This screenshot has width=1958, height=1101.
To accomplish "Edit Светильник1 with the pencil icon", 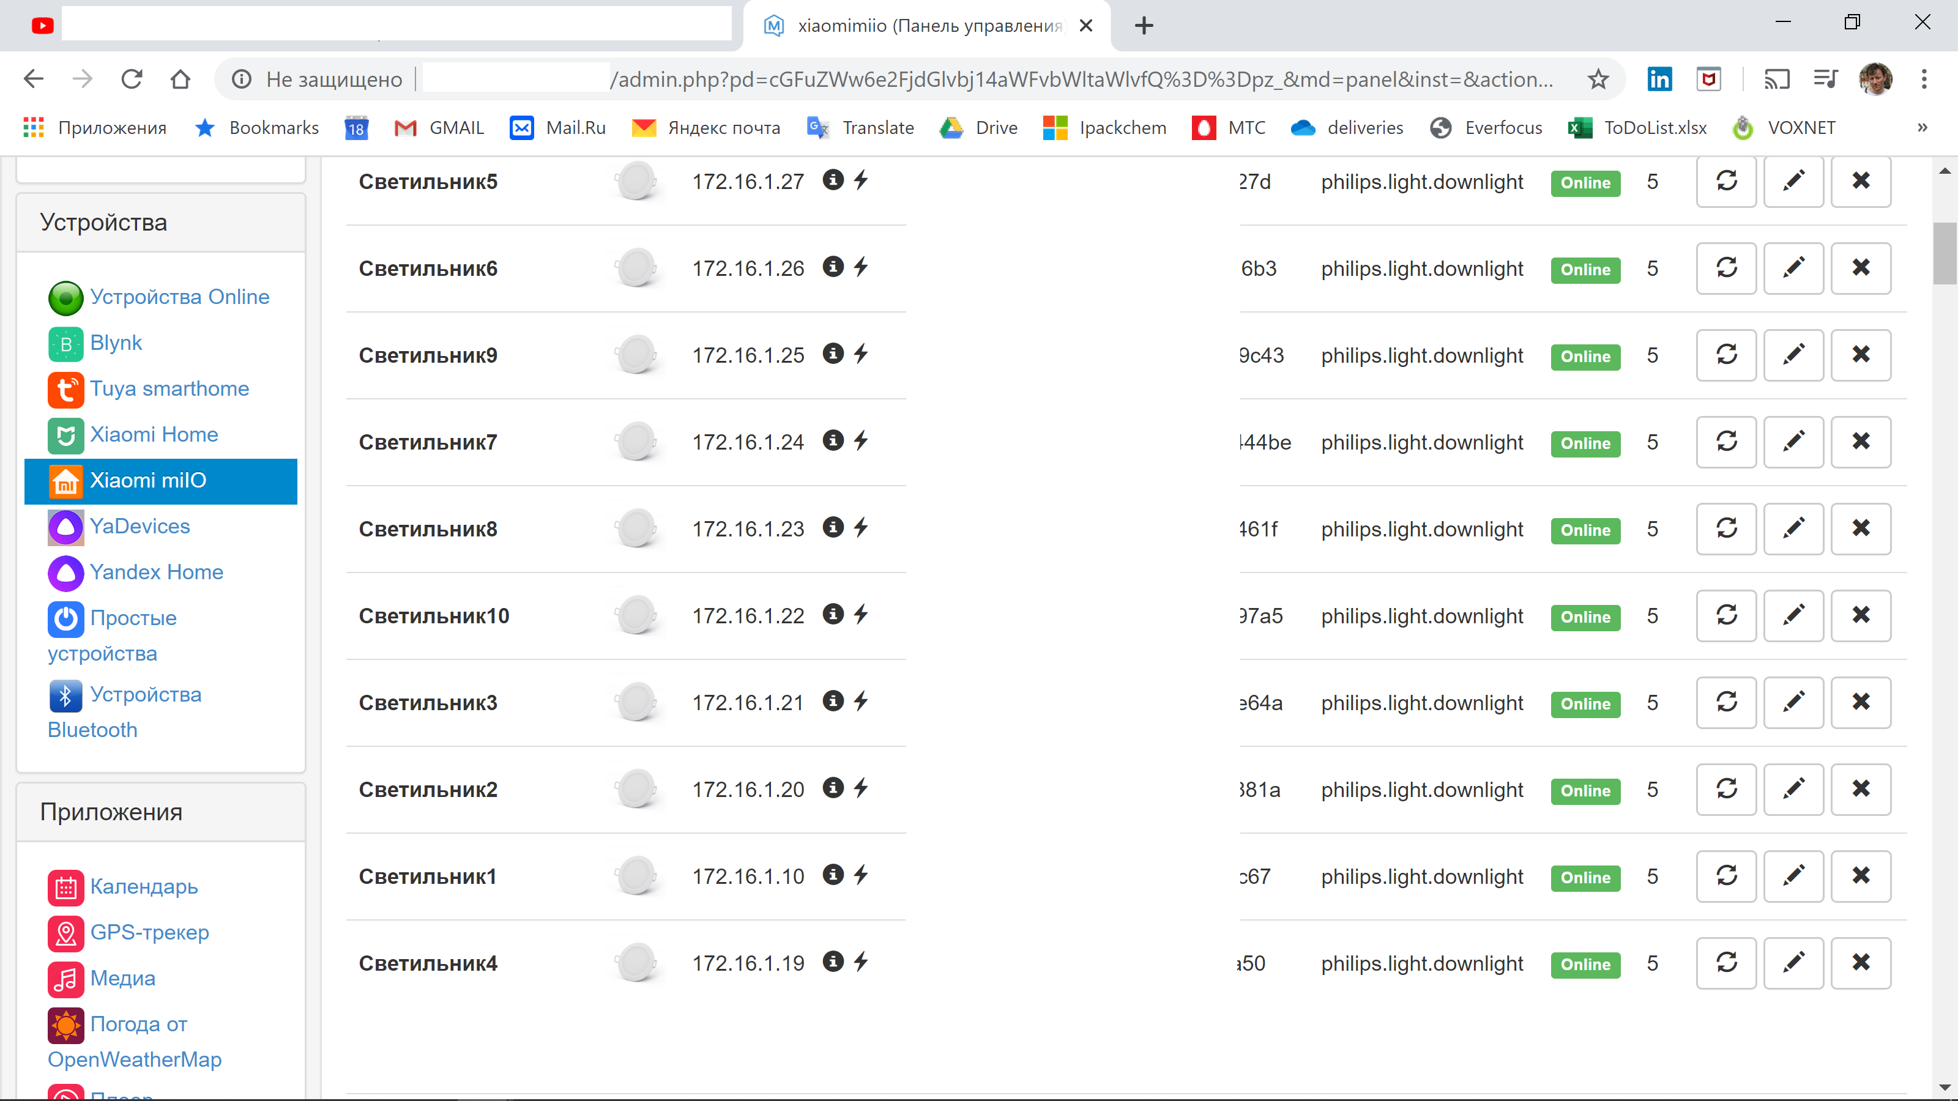I will pos(1793,876).
